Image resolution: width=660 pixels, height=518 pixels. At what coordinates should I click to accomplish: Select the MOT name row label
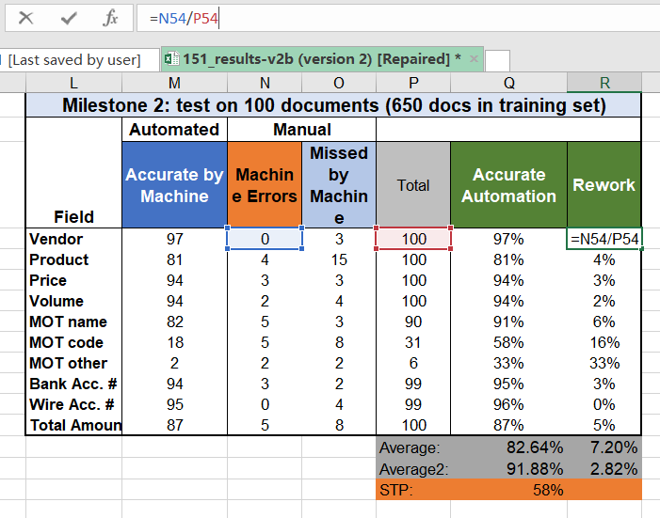click(x=73, y=322)
